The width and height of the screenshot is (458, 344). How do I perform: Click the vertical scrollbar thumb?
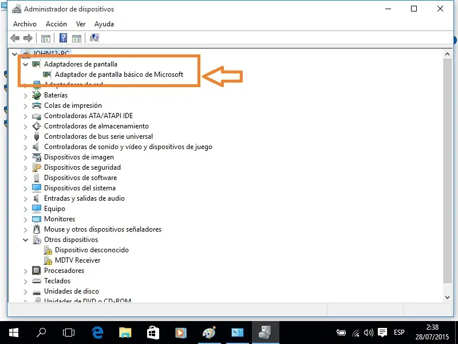(447, 170)
